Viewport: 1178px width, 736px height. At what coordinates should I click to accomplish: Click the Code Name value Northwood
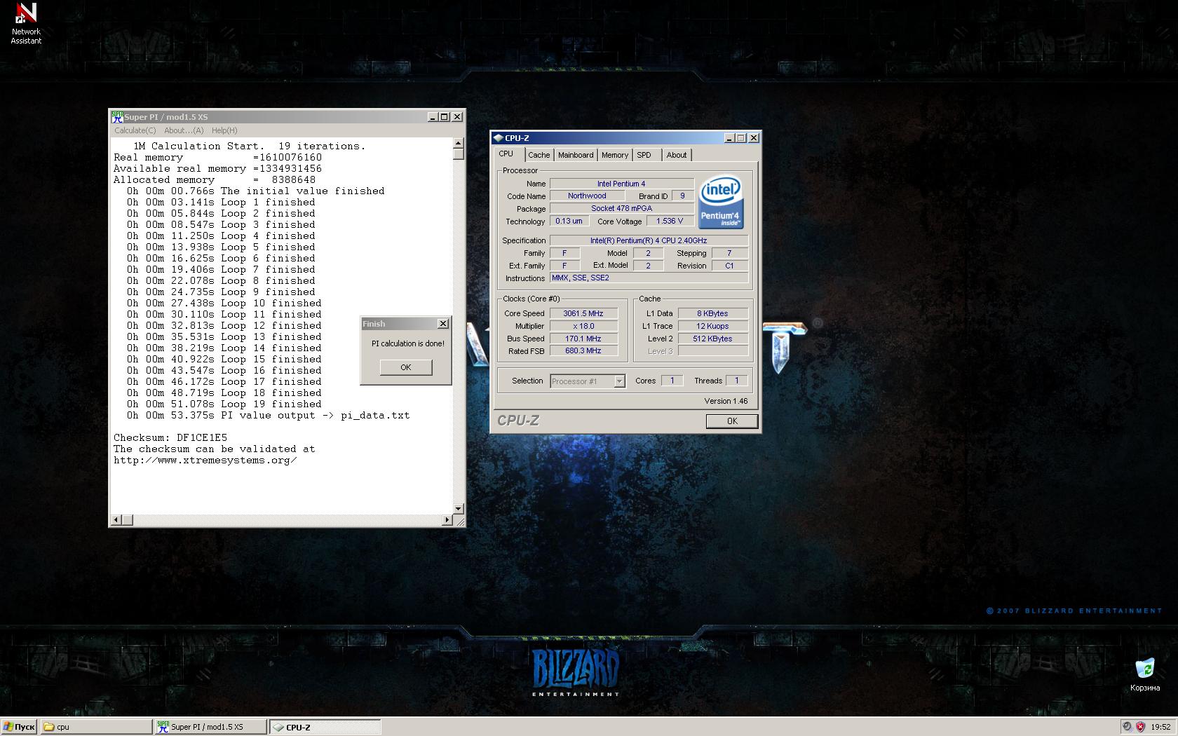tap(587, 196)
